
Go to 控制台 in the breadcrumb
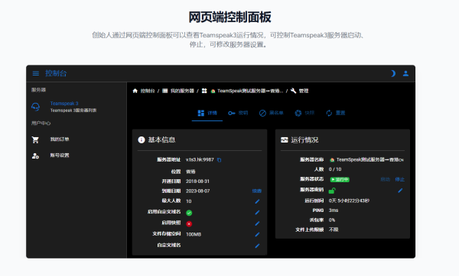click(147, 91)
